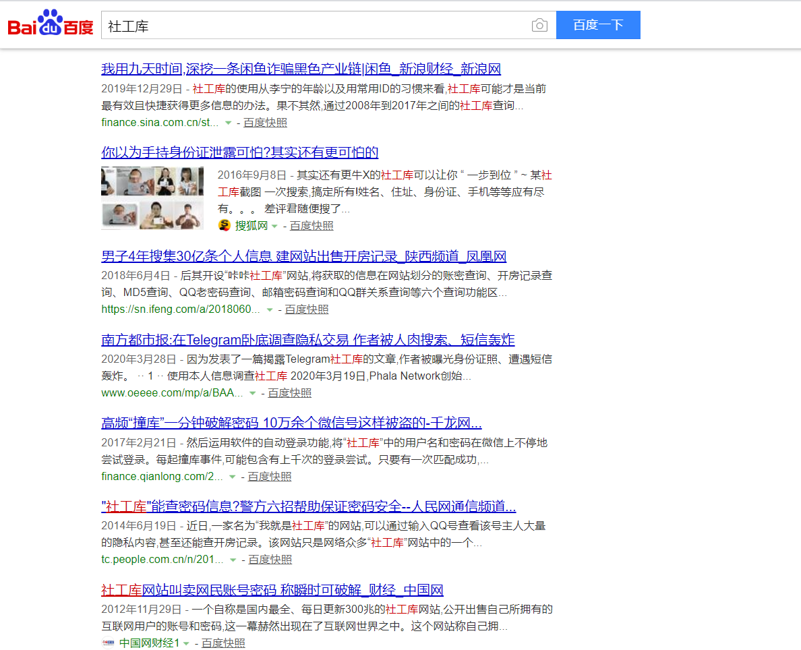
Task: Expand the arrow next to 搜狐网
Action: click(274, 226)
